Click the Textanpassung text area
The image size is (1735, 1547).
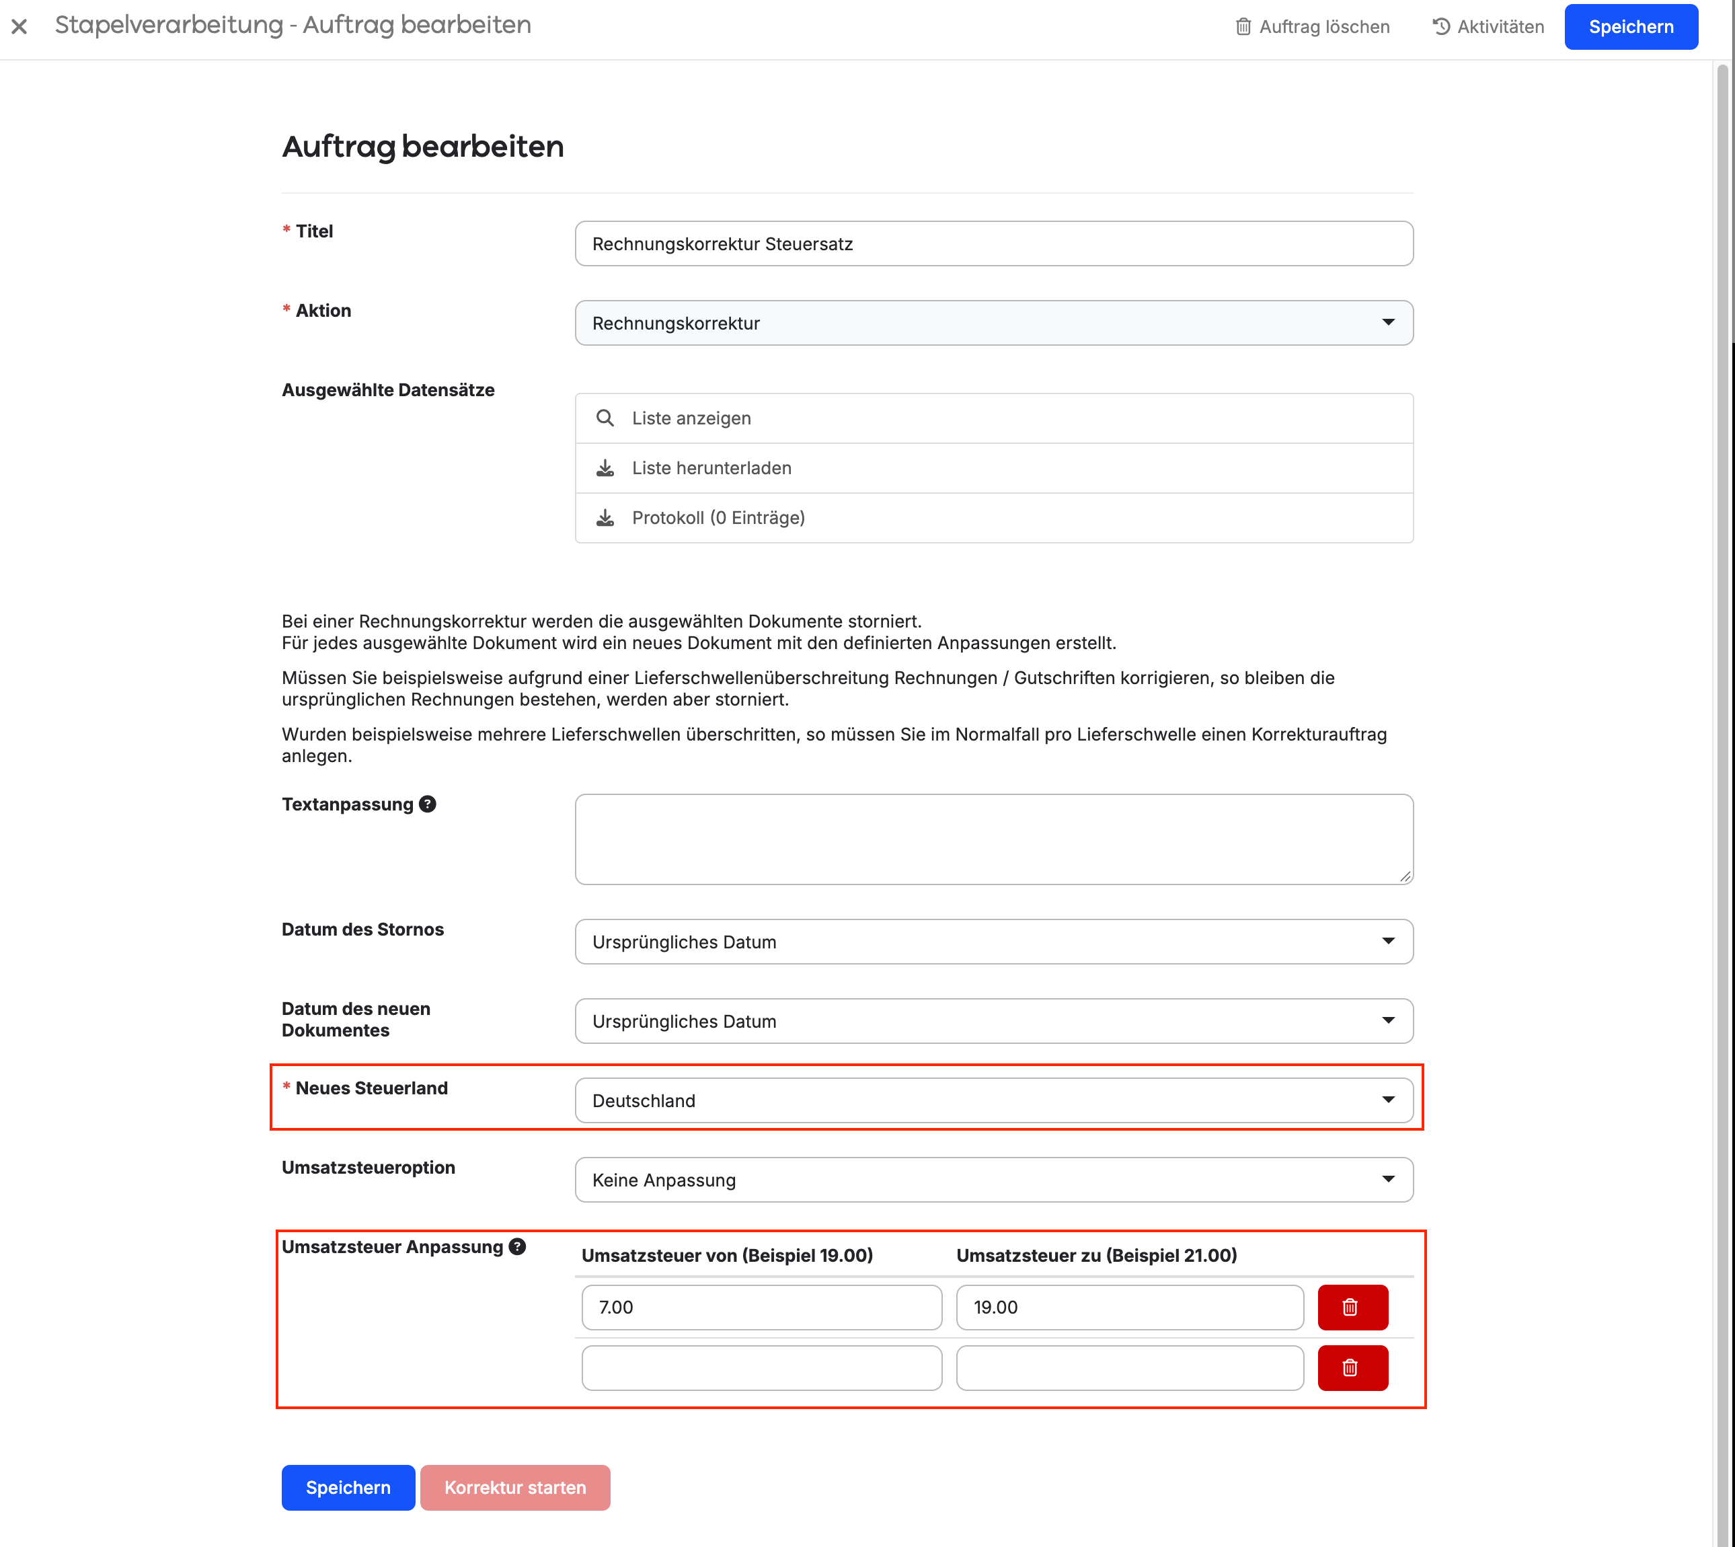click(994, 840)
